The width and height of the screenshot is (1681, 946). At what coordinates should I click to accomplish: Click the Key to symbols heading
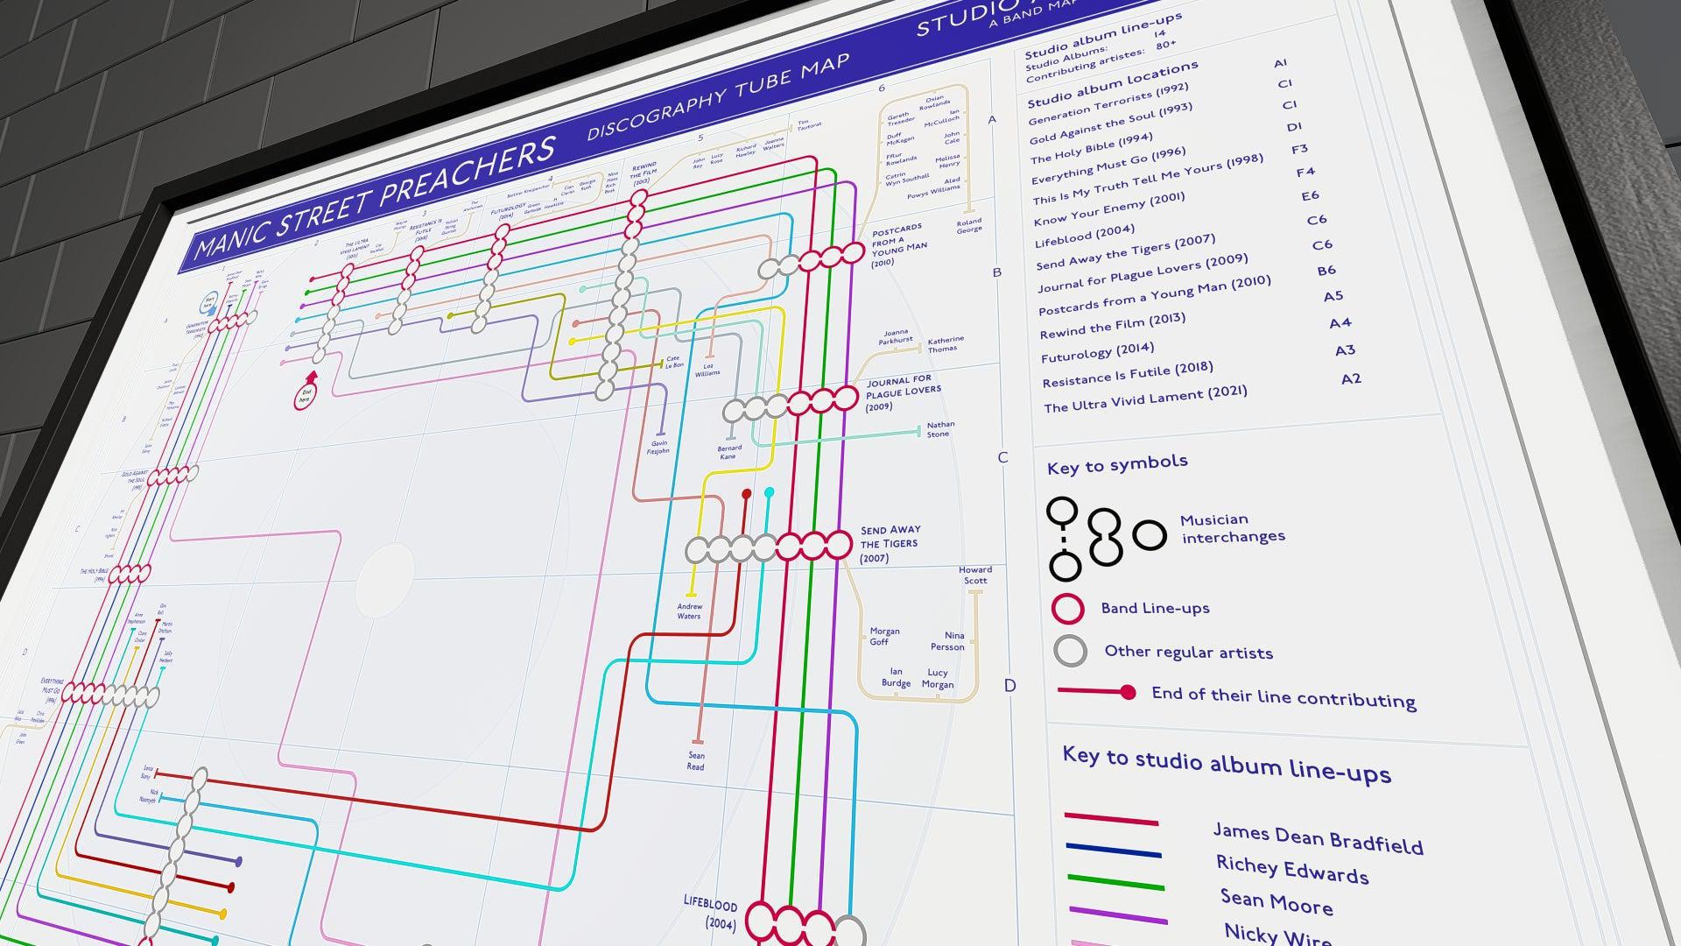[1117, 463]
